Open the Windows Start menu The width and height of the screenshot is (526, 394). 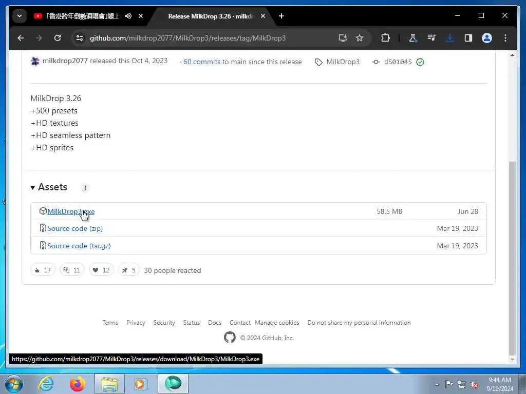tap(14, 384)
